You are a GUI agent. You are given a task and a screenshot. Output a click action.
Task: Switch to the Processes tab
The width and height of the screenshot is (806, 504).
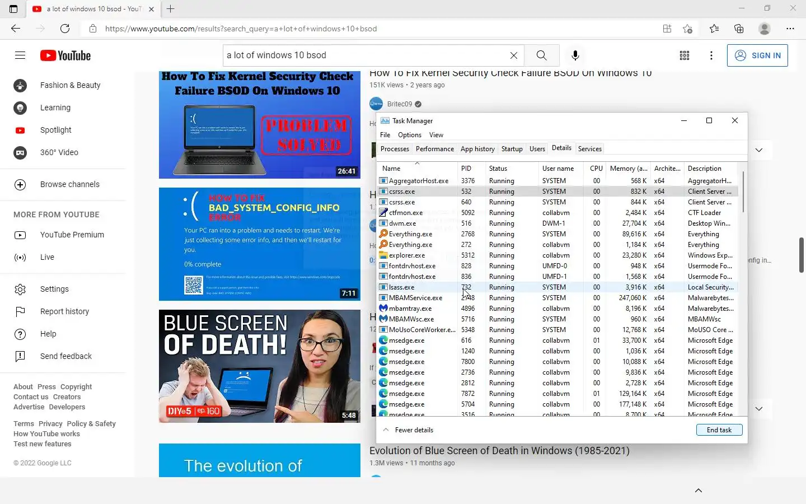coord(395,149)
